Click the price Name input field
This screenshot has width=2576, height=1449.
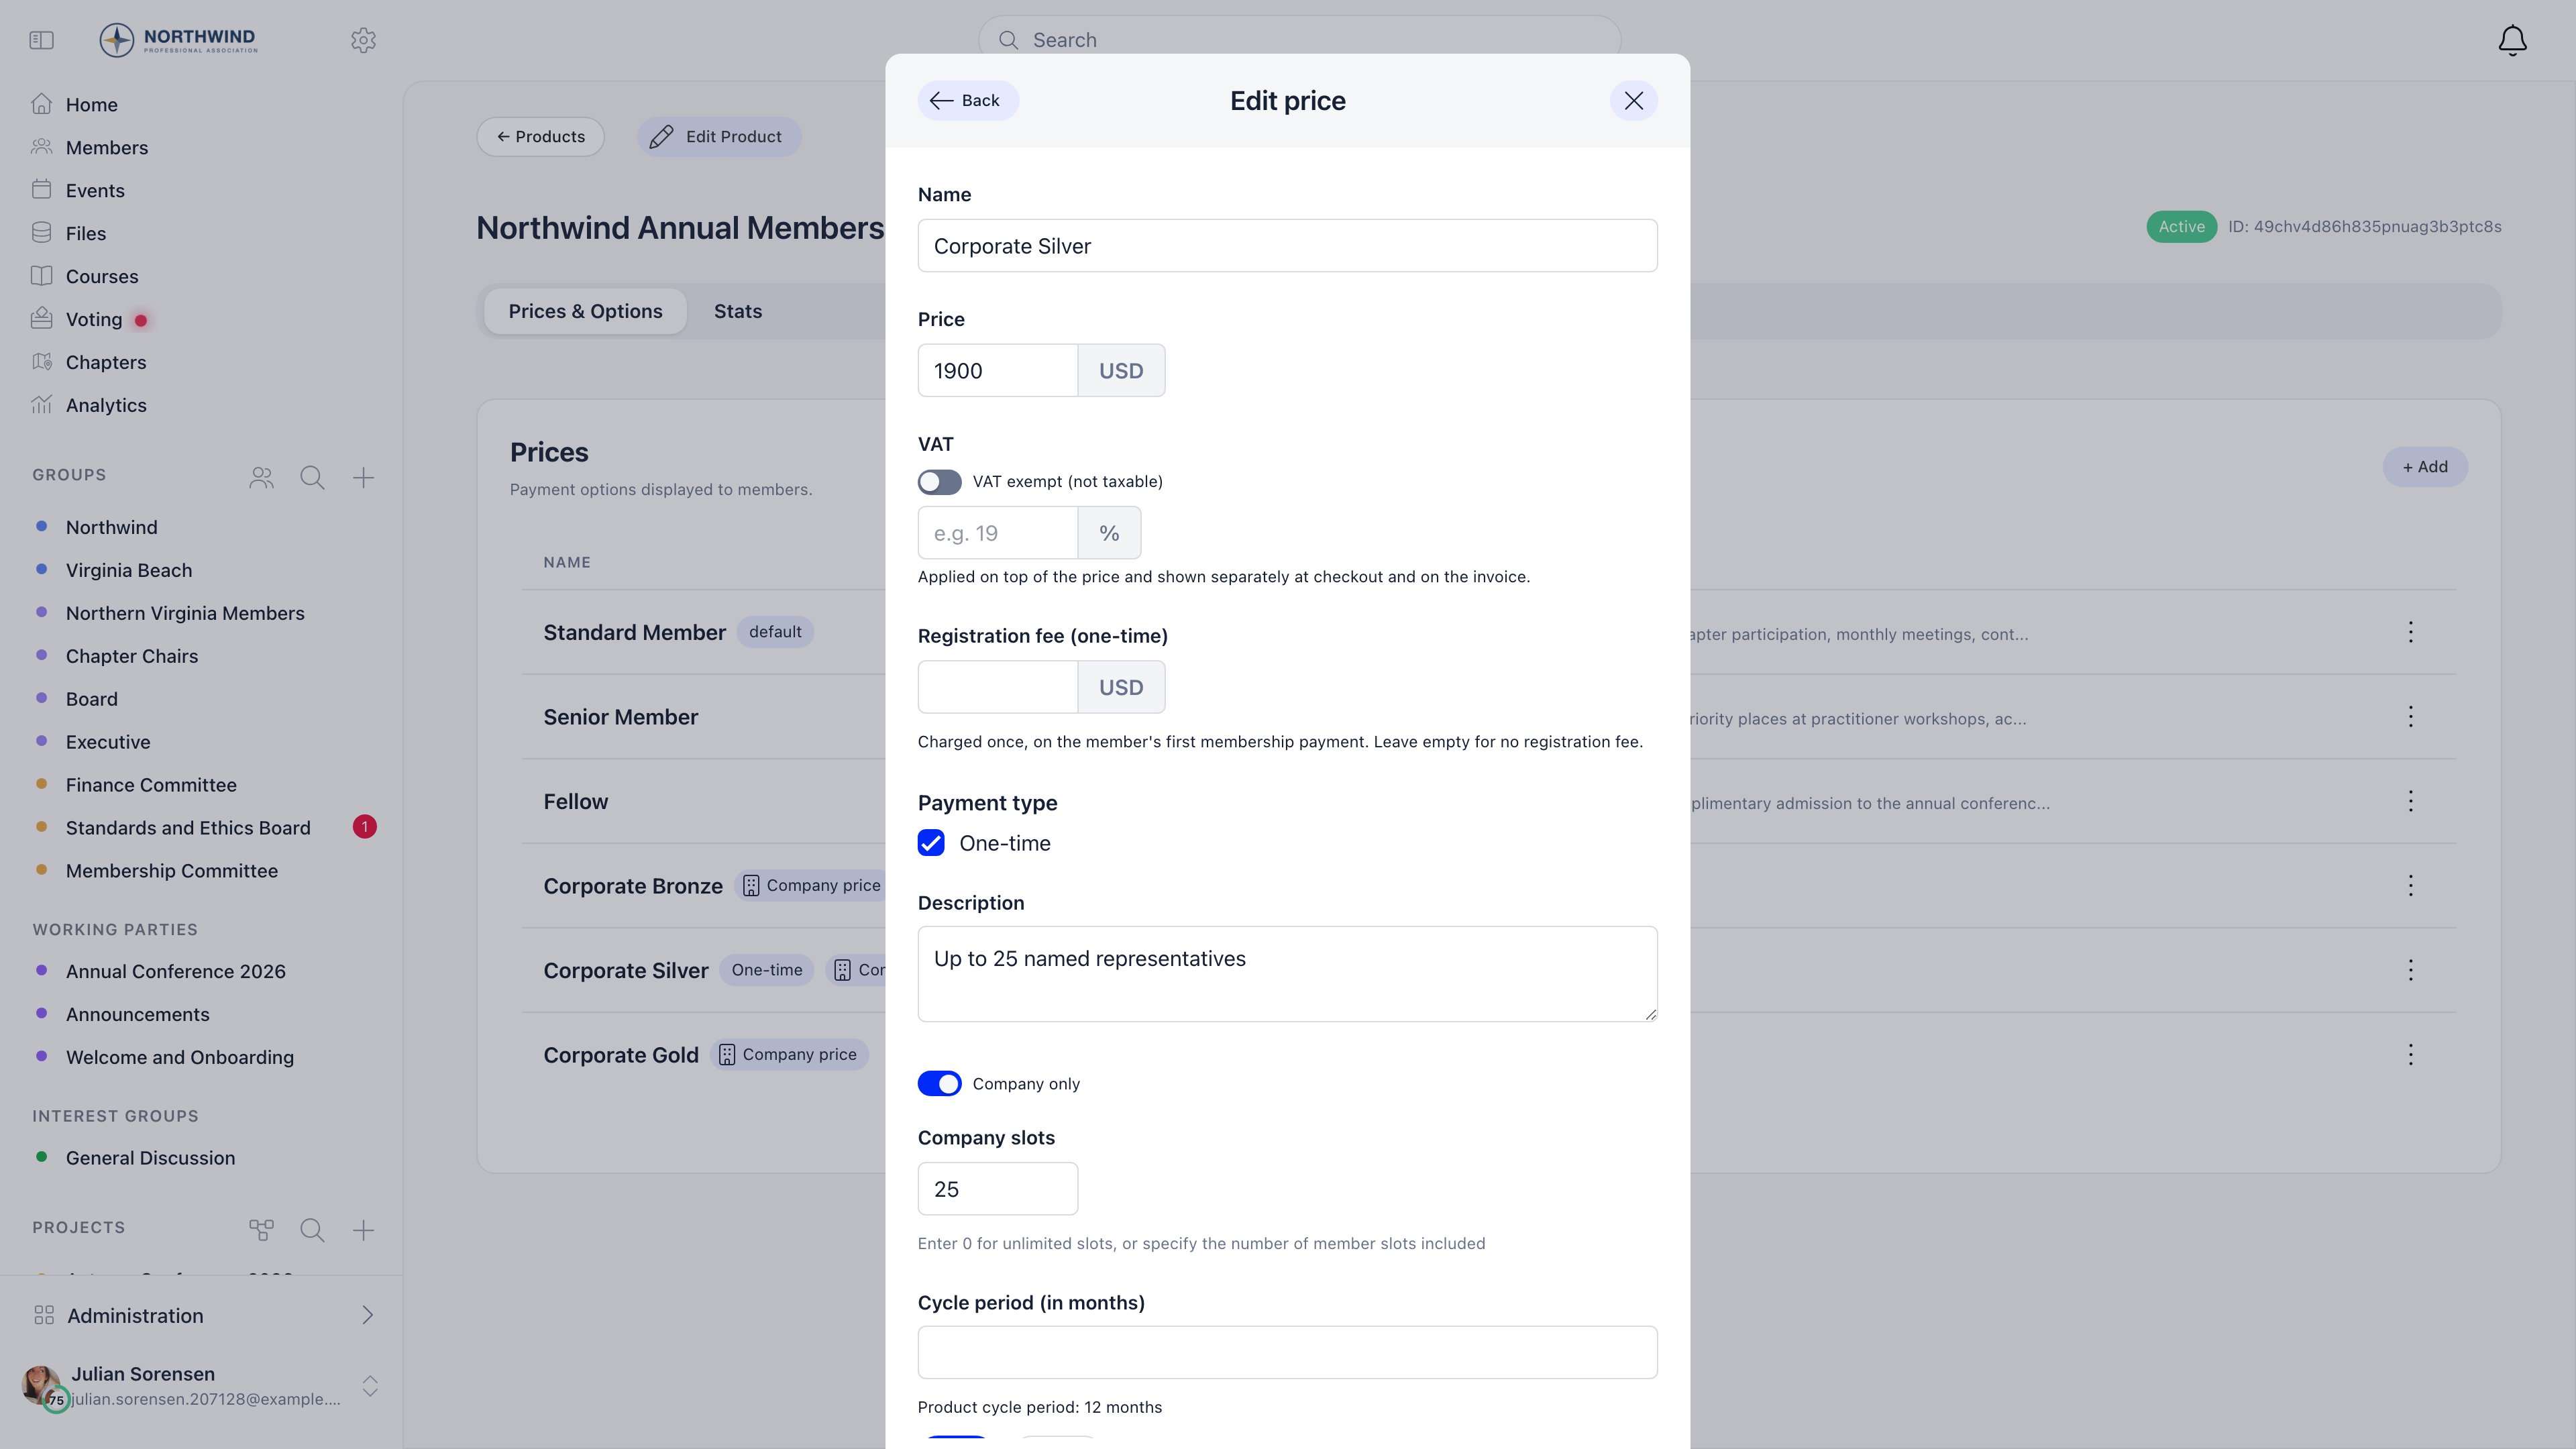pyautogui.click(x=1288, y=246)
